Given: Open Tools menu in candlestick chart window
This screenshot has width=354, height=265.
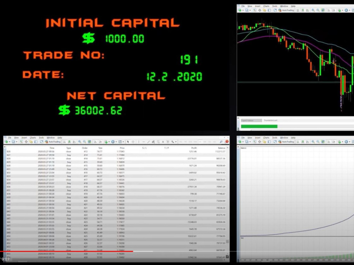Looking at the screenshot, I should (275, 6).
